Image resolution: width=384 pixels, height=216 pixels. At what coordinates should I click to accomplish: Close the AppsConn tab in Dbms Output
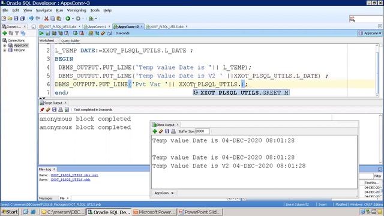172,193
